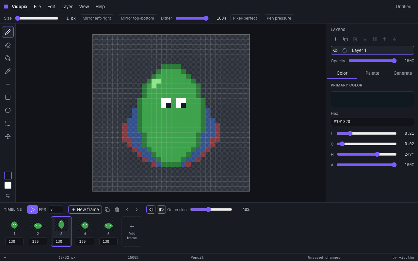Duplicate the current layer
This screenshot has height=261, width=418.
click(x=345, y=39)
